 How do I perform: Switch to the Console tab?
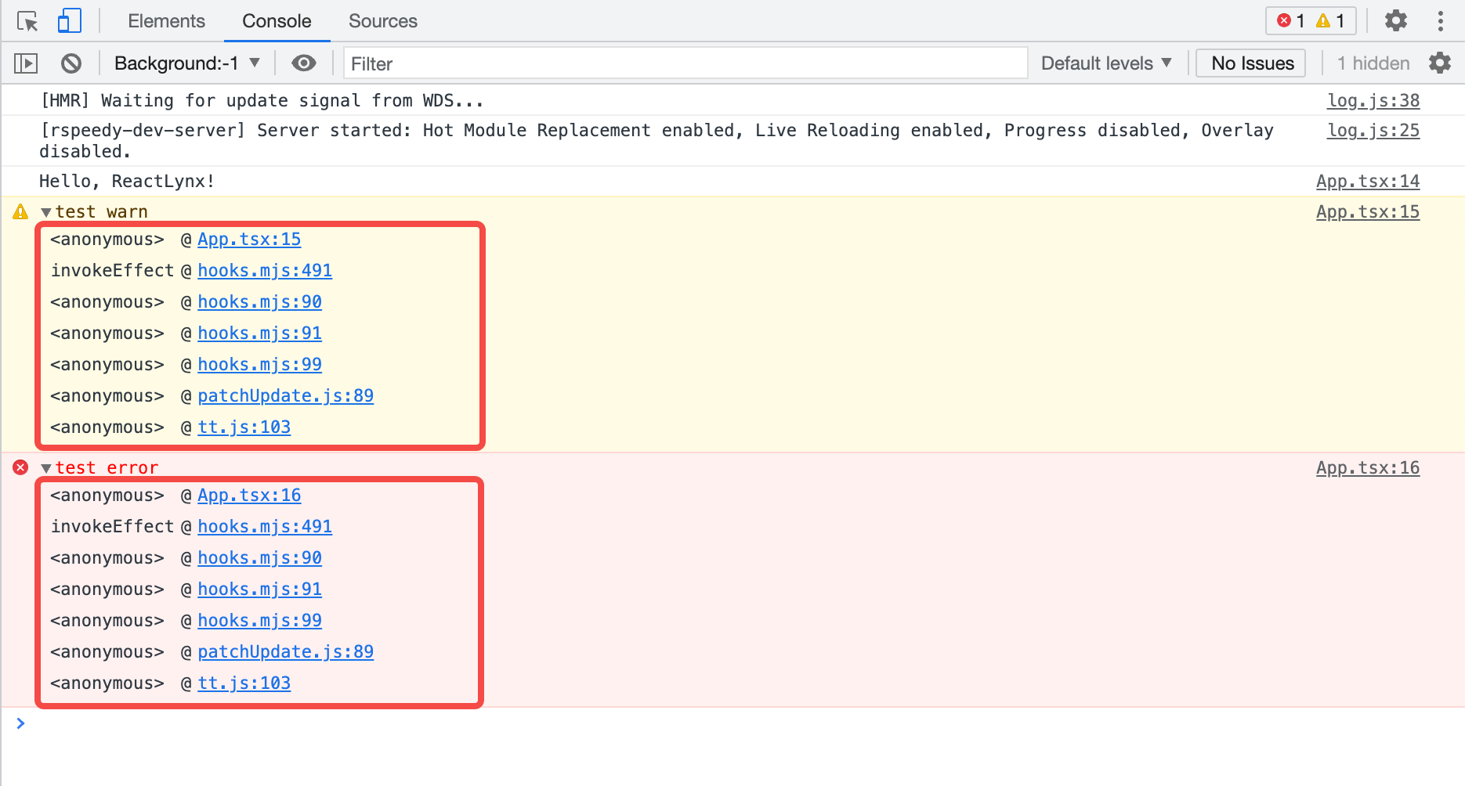[277, 21]
